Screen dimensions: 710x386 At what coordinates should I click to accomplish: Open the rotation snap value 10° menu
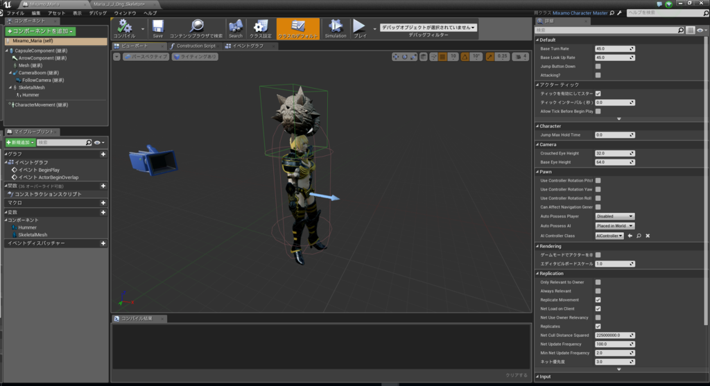[x=476, y=57]
